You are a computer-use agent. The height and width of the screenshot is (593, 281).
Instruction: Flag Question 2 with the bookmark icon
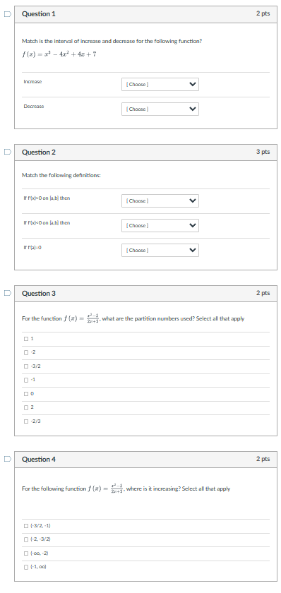pos(7,152)
